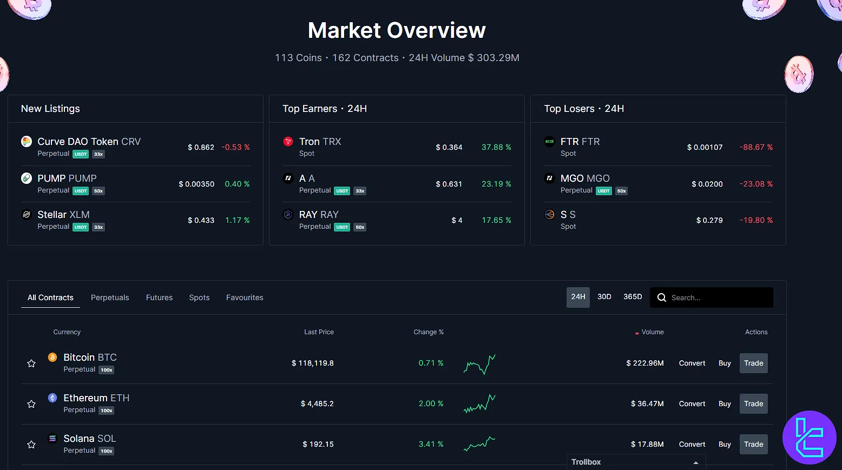
Task: Click the Change % column header
Action: click(x=429, y=332)
